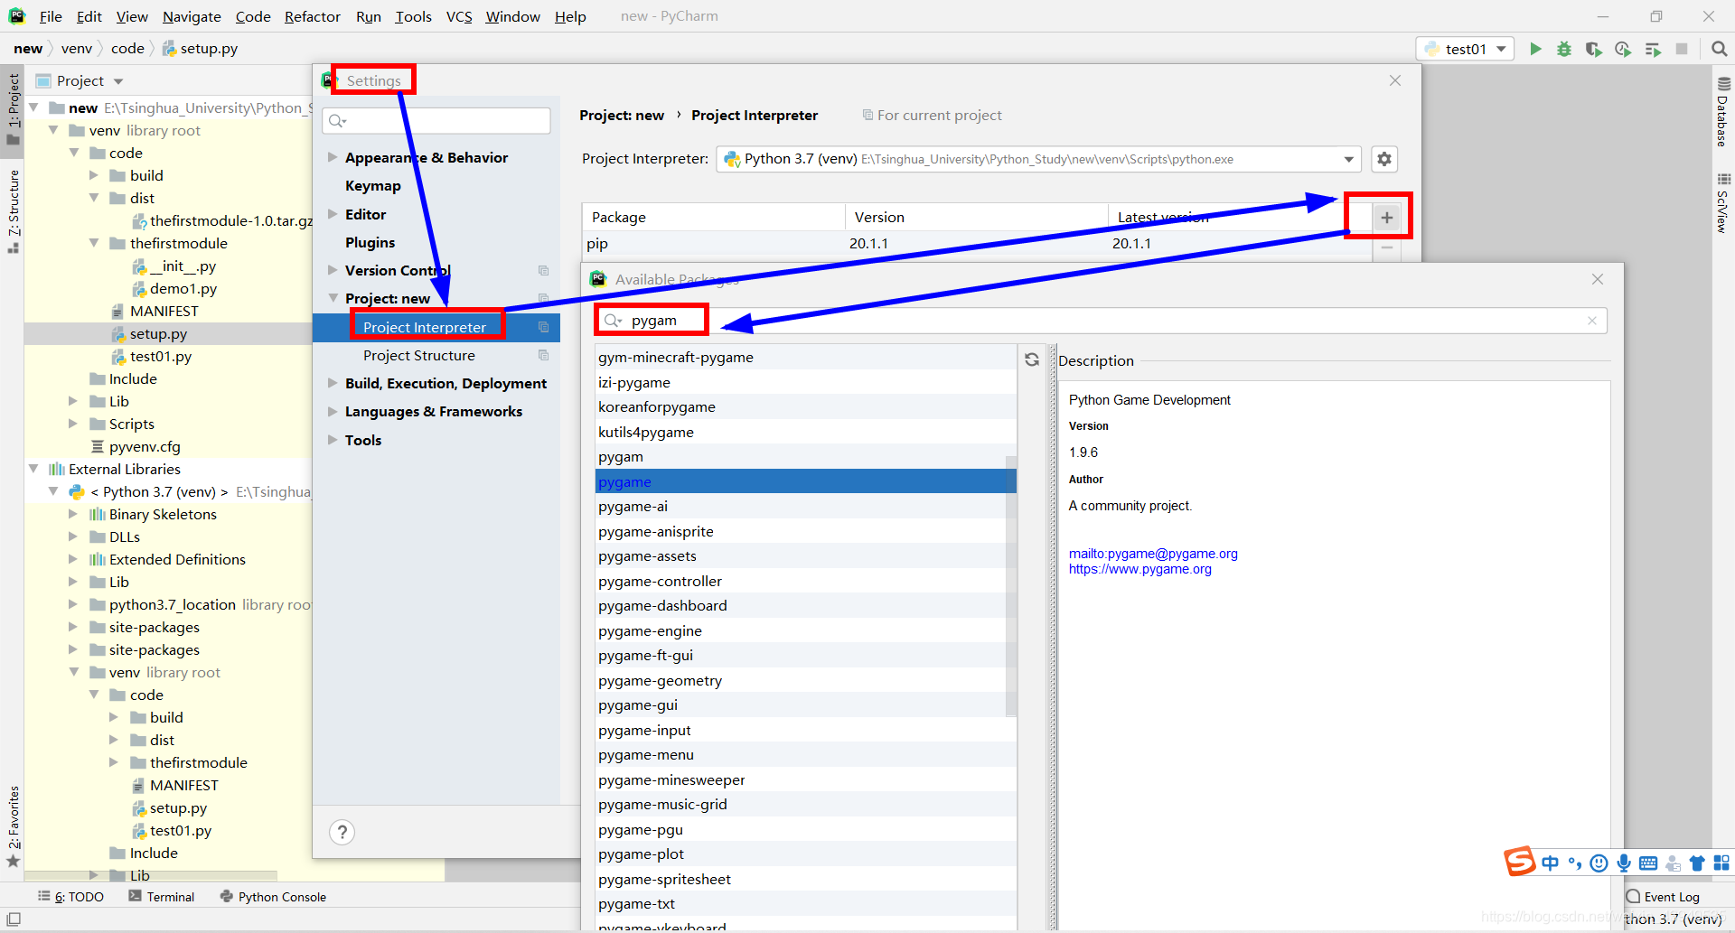The height and width of the screenshot is (933, 1735).
Task: Open the profiler run icon
Action: click(1623, 49)
